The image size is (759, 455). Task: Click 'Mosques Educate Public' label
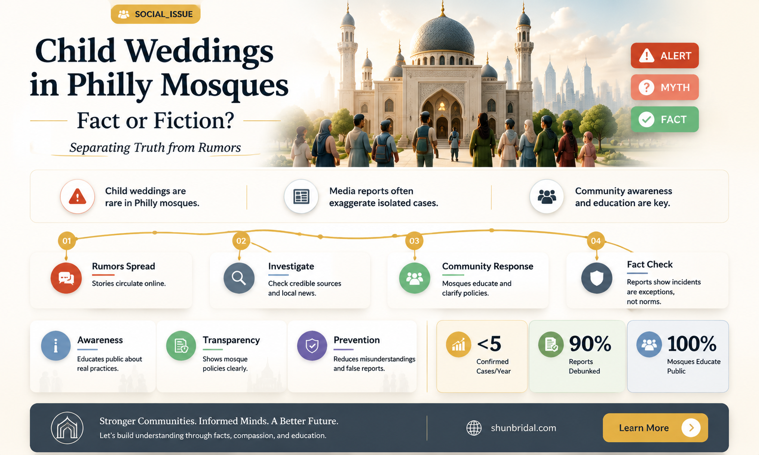694,366
